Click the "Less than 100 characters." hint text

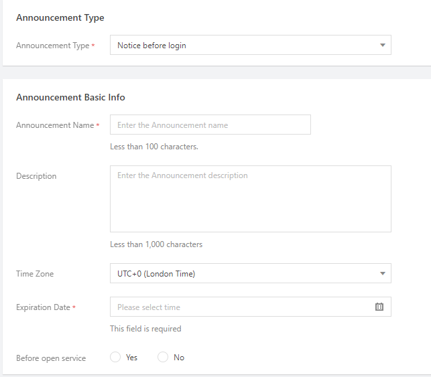(x=154, y=147)
